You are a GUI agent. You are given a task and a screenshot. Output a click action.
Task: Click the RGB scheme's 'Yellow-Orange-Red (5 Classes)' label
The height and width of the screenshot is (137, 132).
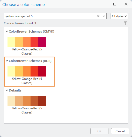click(27, 81)
